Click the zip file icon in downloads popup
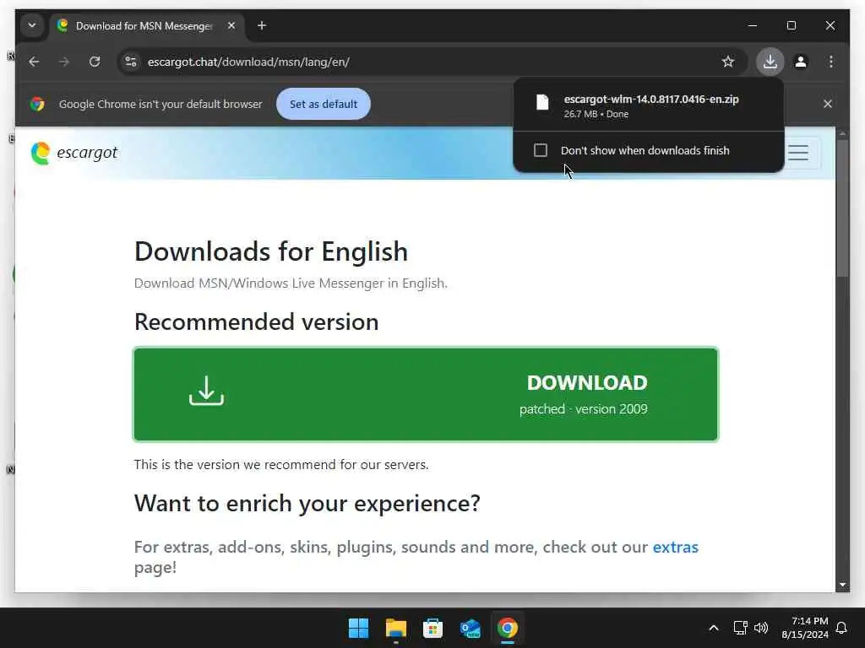Screen dimensions: 865x648 [542, 102]
